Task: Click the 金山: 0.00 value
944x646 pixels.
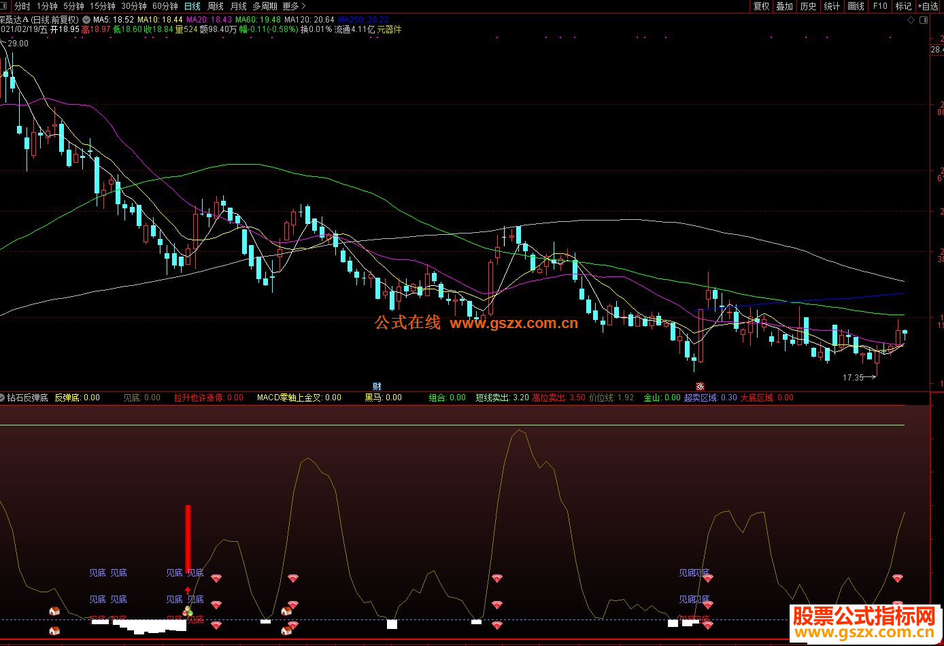Action: (662, 398)
